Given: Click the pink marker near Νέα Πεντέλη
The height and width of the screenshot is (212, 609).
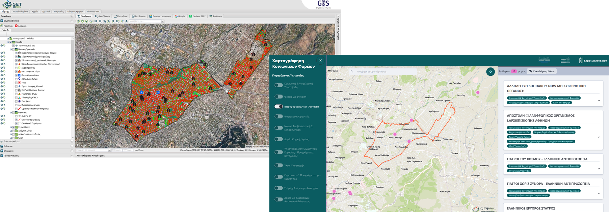Looking at the screenshot, I should [478, 92].
